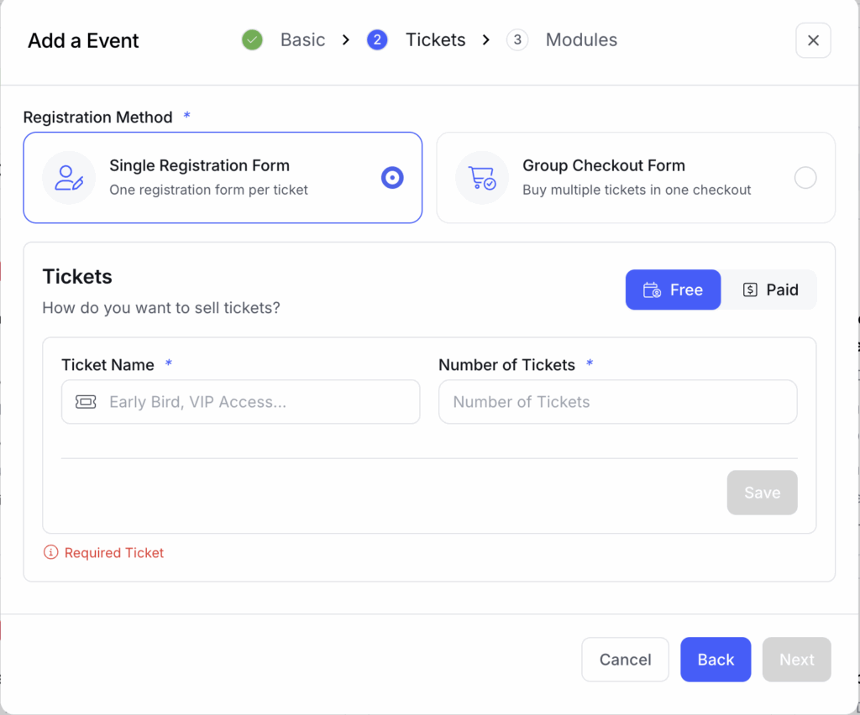Click the green checkmark on the Basic step
Viewport: 860px width, 715px height.
[252, 39]
